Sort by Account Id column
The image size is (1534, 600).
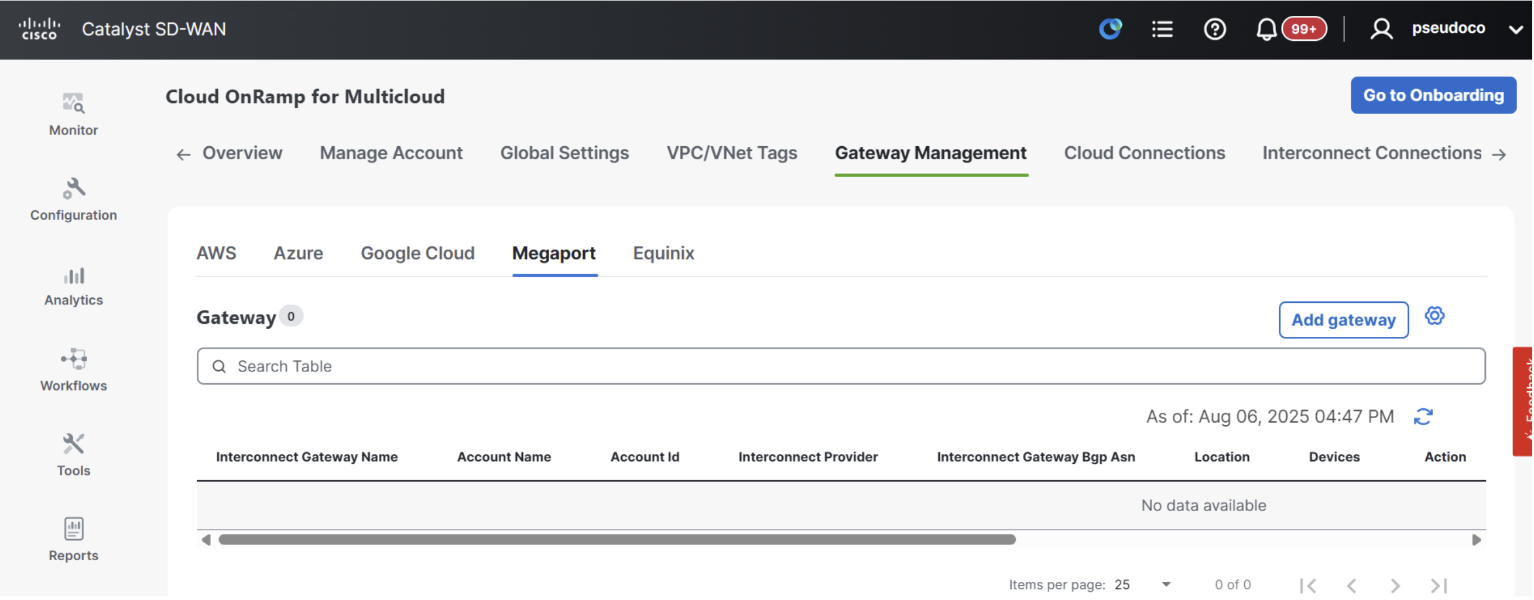pos(646,457)
